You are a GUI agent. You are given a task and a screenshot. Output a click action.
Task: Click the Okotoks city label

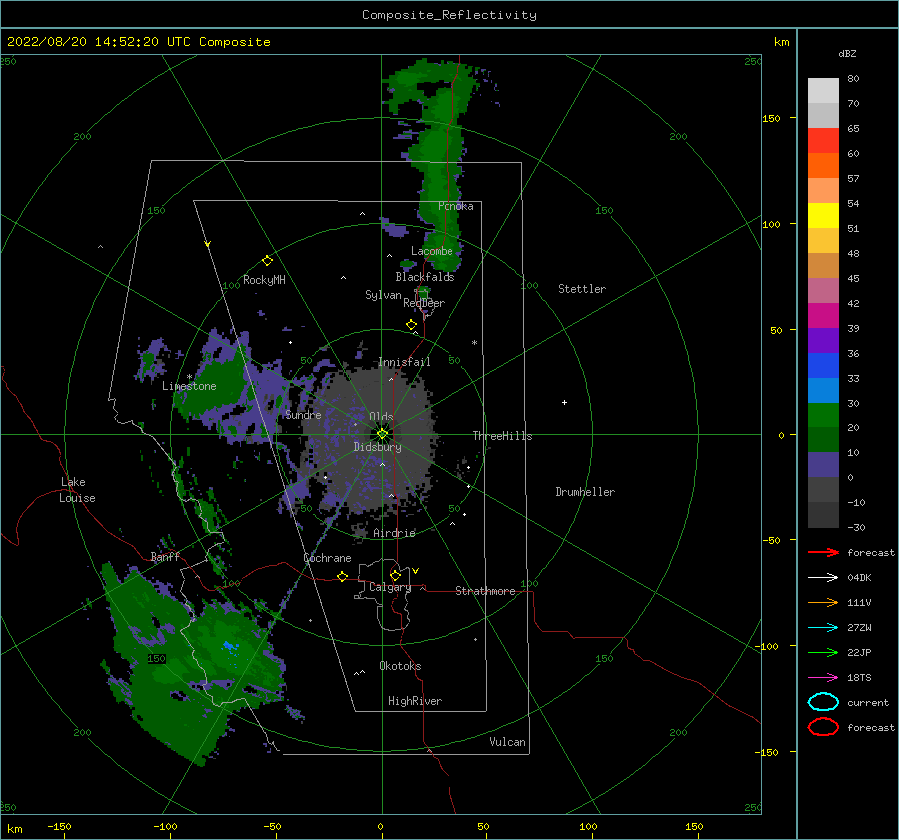coord(400,666)
